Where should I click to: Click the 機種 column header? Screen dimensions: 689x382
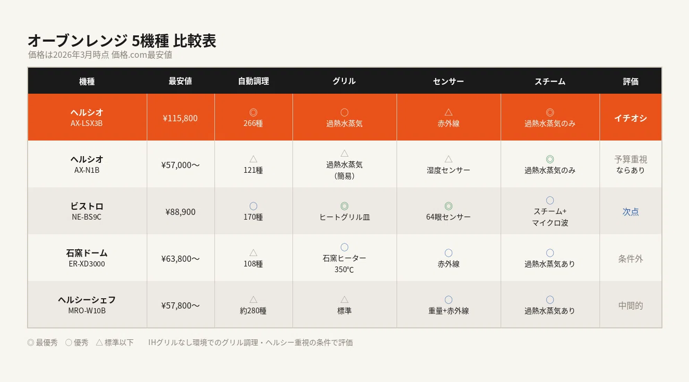click(x=87, y=81)
